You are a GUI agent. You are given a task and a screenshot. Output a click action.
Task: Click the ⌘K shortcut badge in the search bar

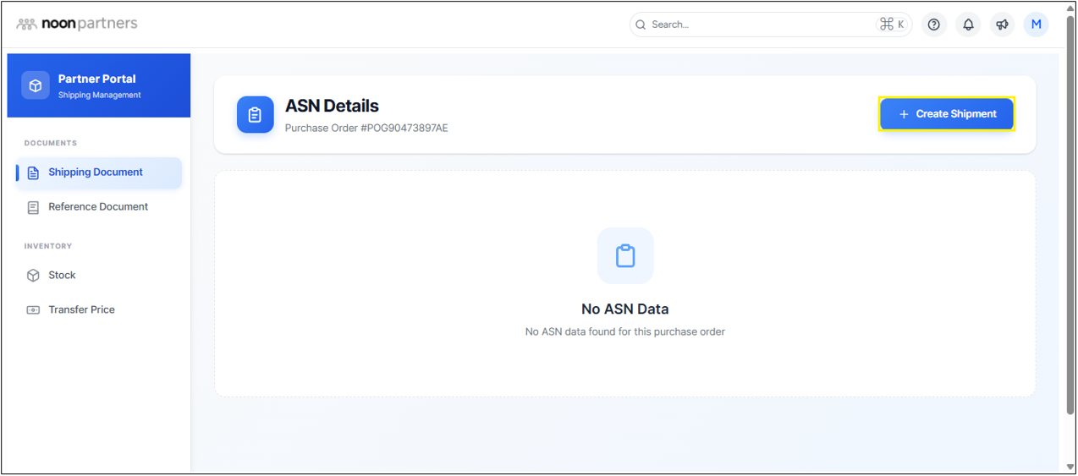[x=892, y=25]
